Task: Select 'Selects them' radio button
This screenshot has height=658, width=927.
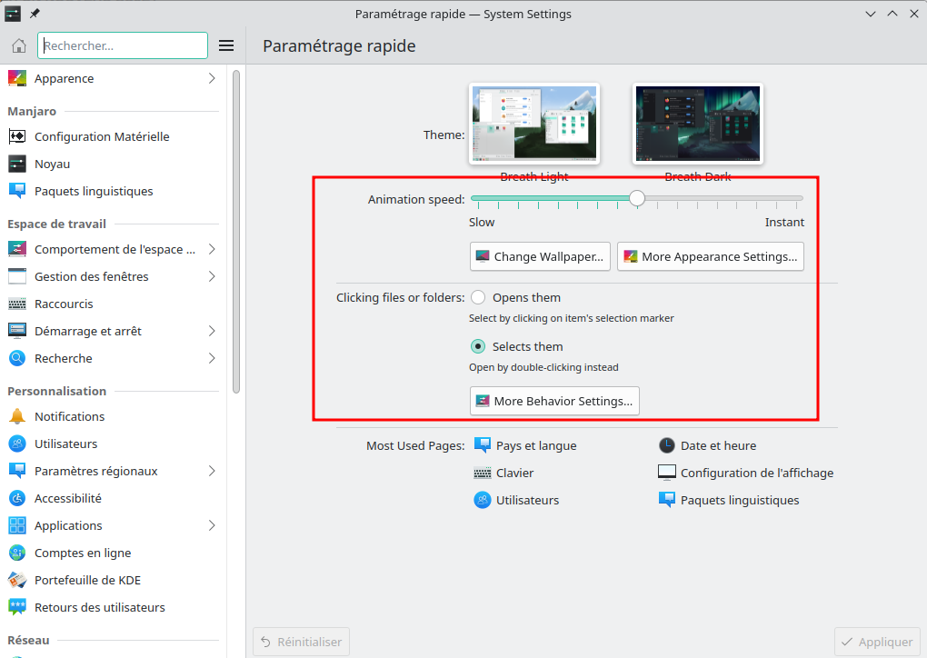Action: pyautogui.click(x=478, y=346)
